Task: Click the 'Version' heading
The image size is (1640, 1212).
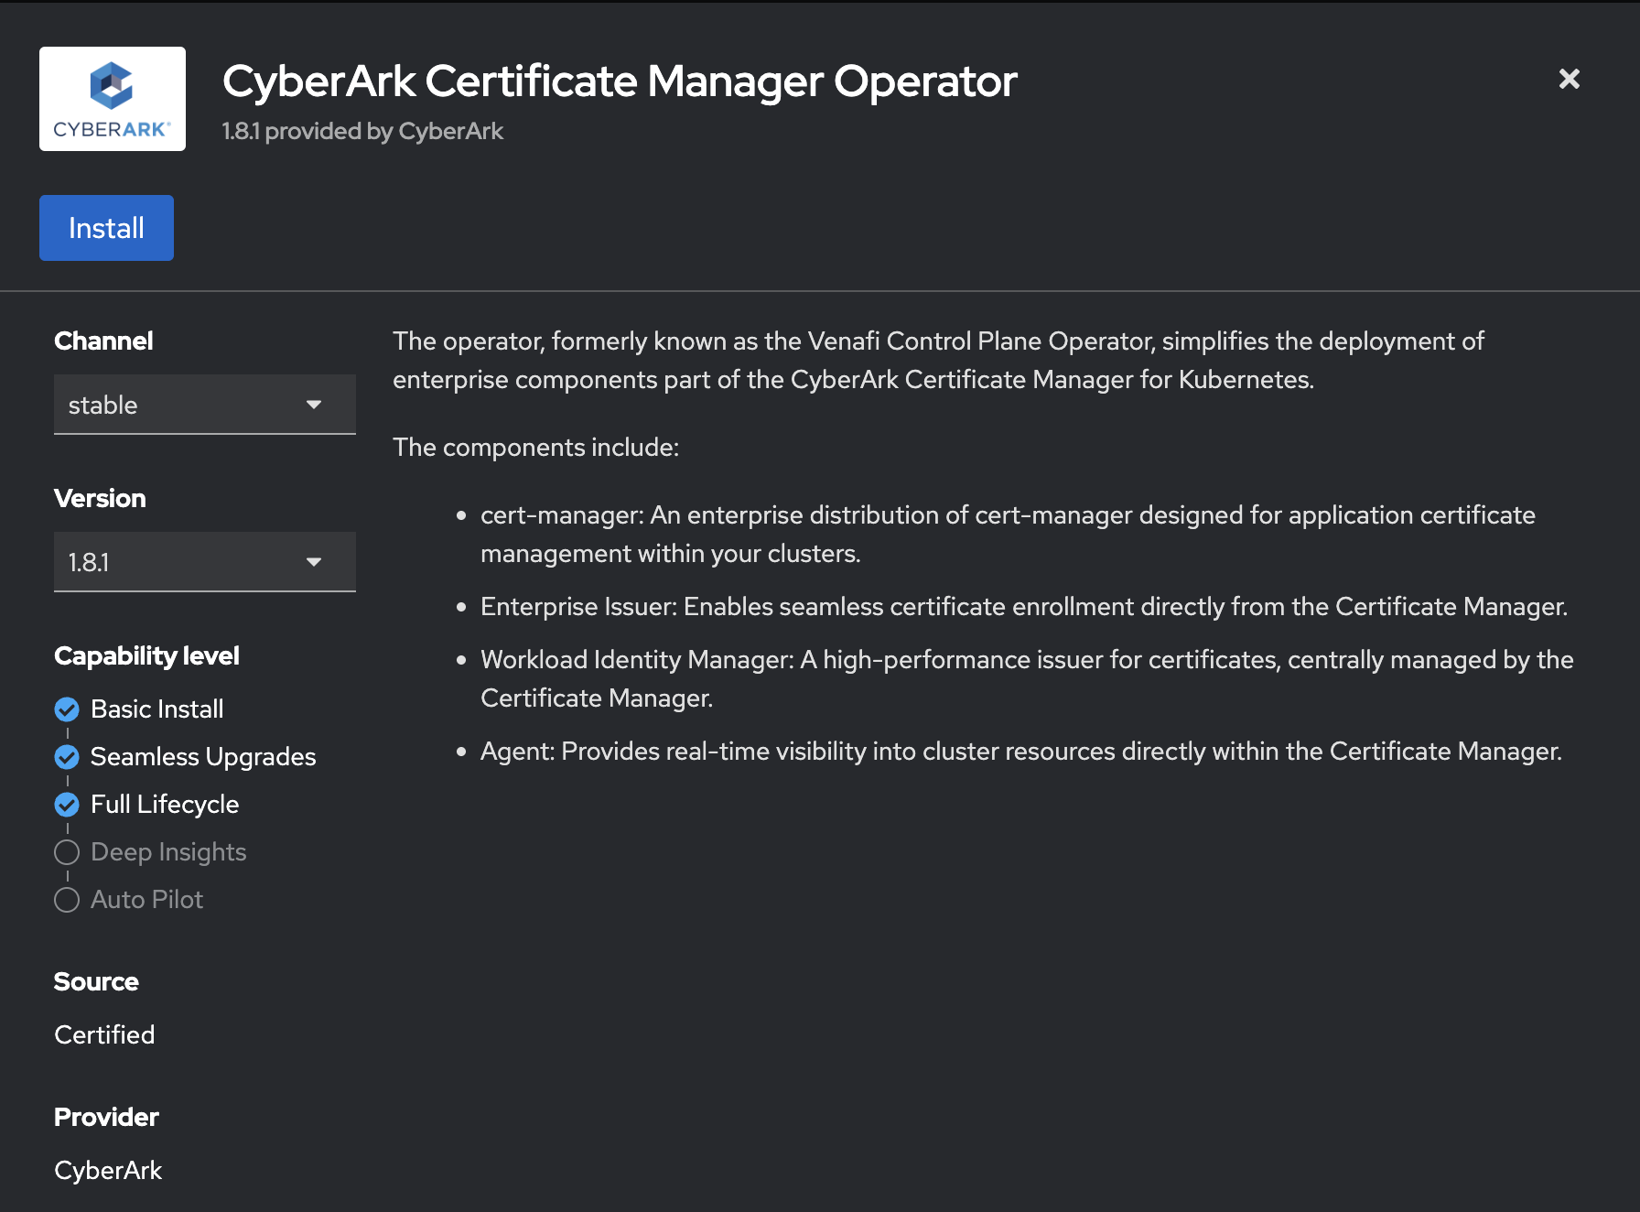Action: click(100, 498)
